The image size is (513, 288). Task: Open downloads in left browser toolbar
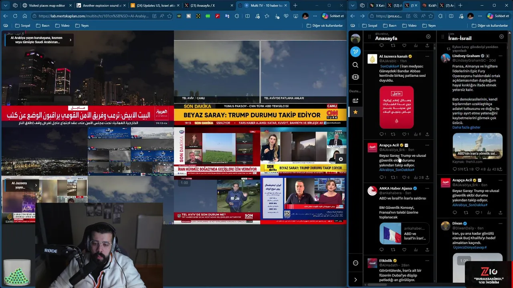click(x=277, y=16)
